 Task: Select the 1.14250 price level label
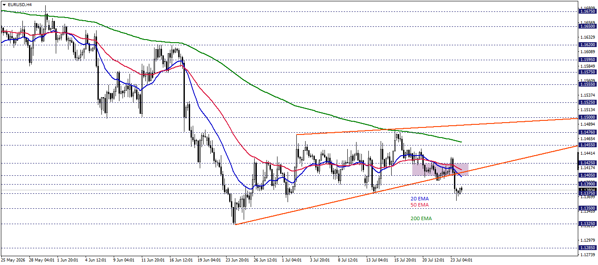[587, 163]
